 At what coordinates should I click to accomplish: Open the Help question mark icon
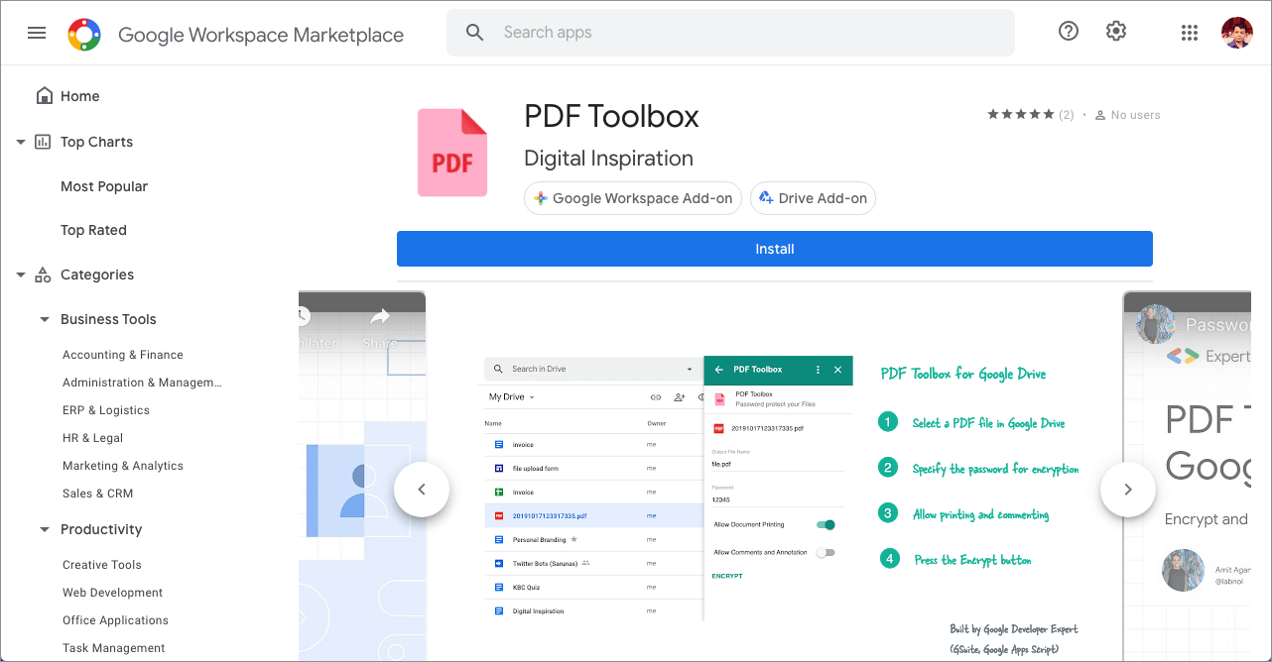pyautogui.click(x=1069, y=32)
